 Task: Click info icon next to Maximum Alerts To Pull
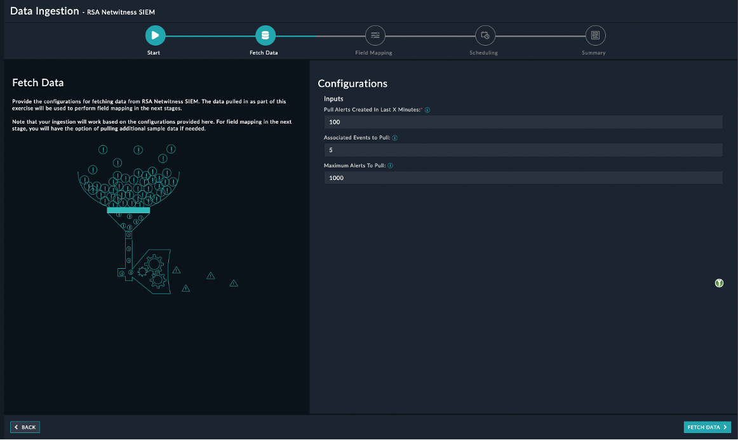tap(390, 166)
